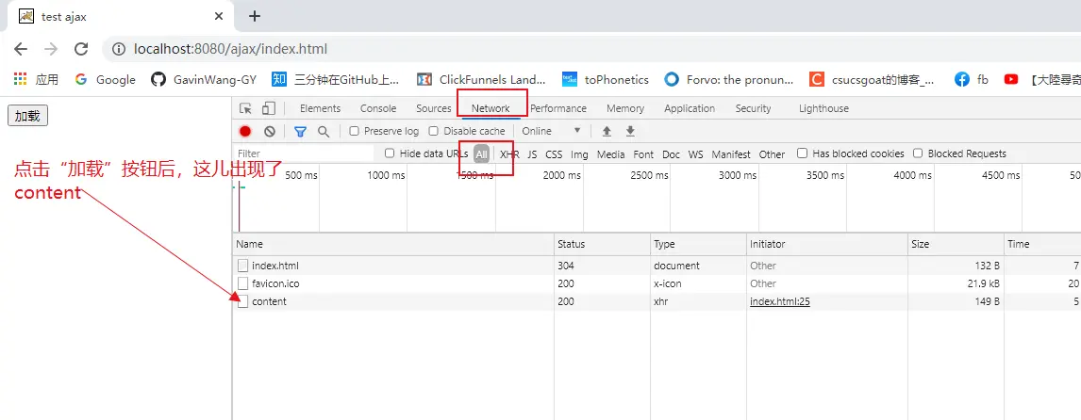
Task: Click the record network log icon
Action: point(245,132)
